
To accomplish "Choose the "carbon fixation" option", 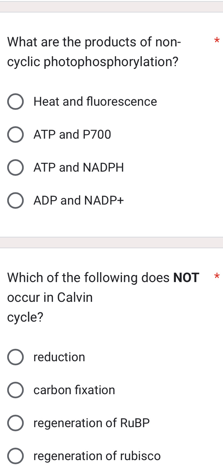I will (15, 390).
